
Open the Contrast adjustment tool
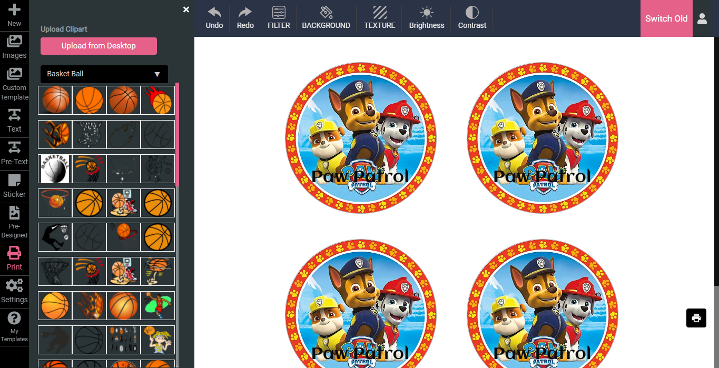472,13
